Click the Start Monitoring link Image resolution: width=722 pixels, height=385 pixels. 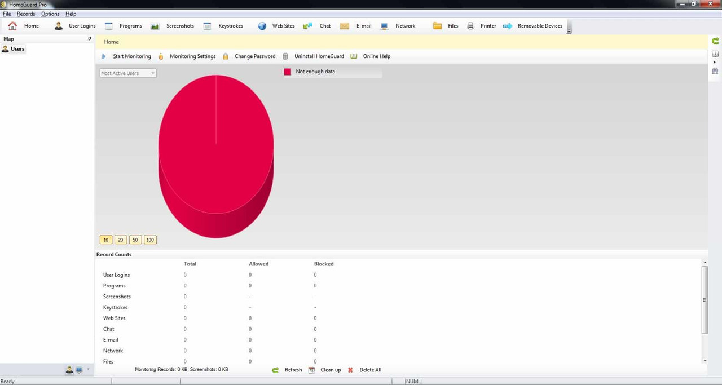coord(132,56)
